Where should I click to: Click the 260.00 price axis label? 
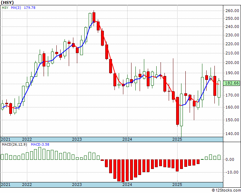pyautogui.click(x=232, y=11)
